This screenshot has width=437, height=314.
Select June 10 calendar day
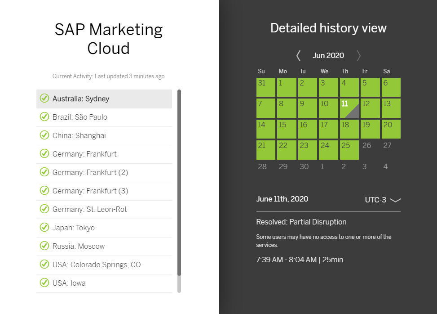click(x=328, y=108)
